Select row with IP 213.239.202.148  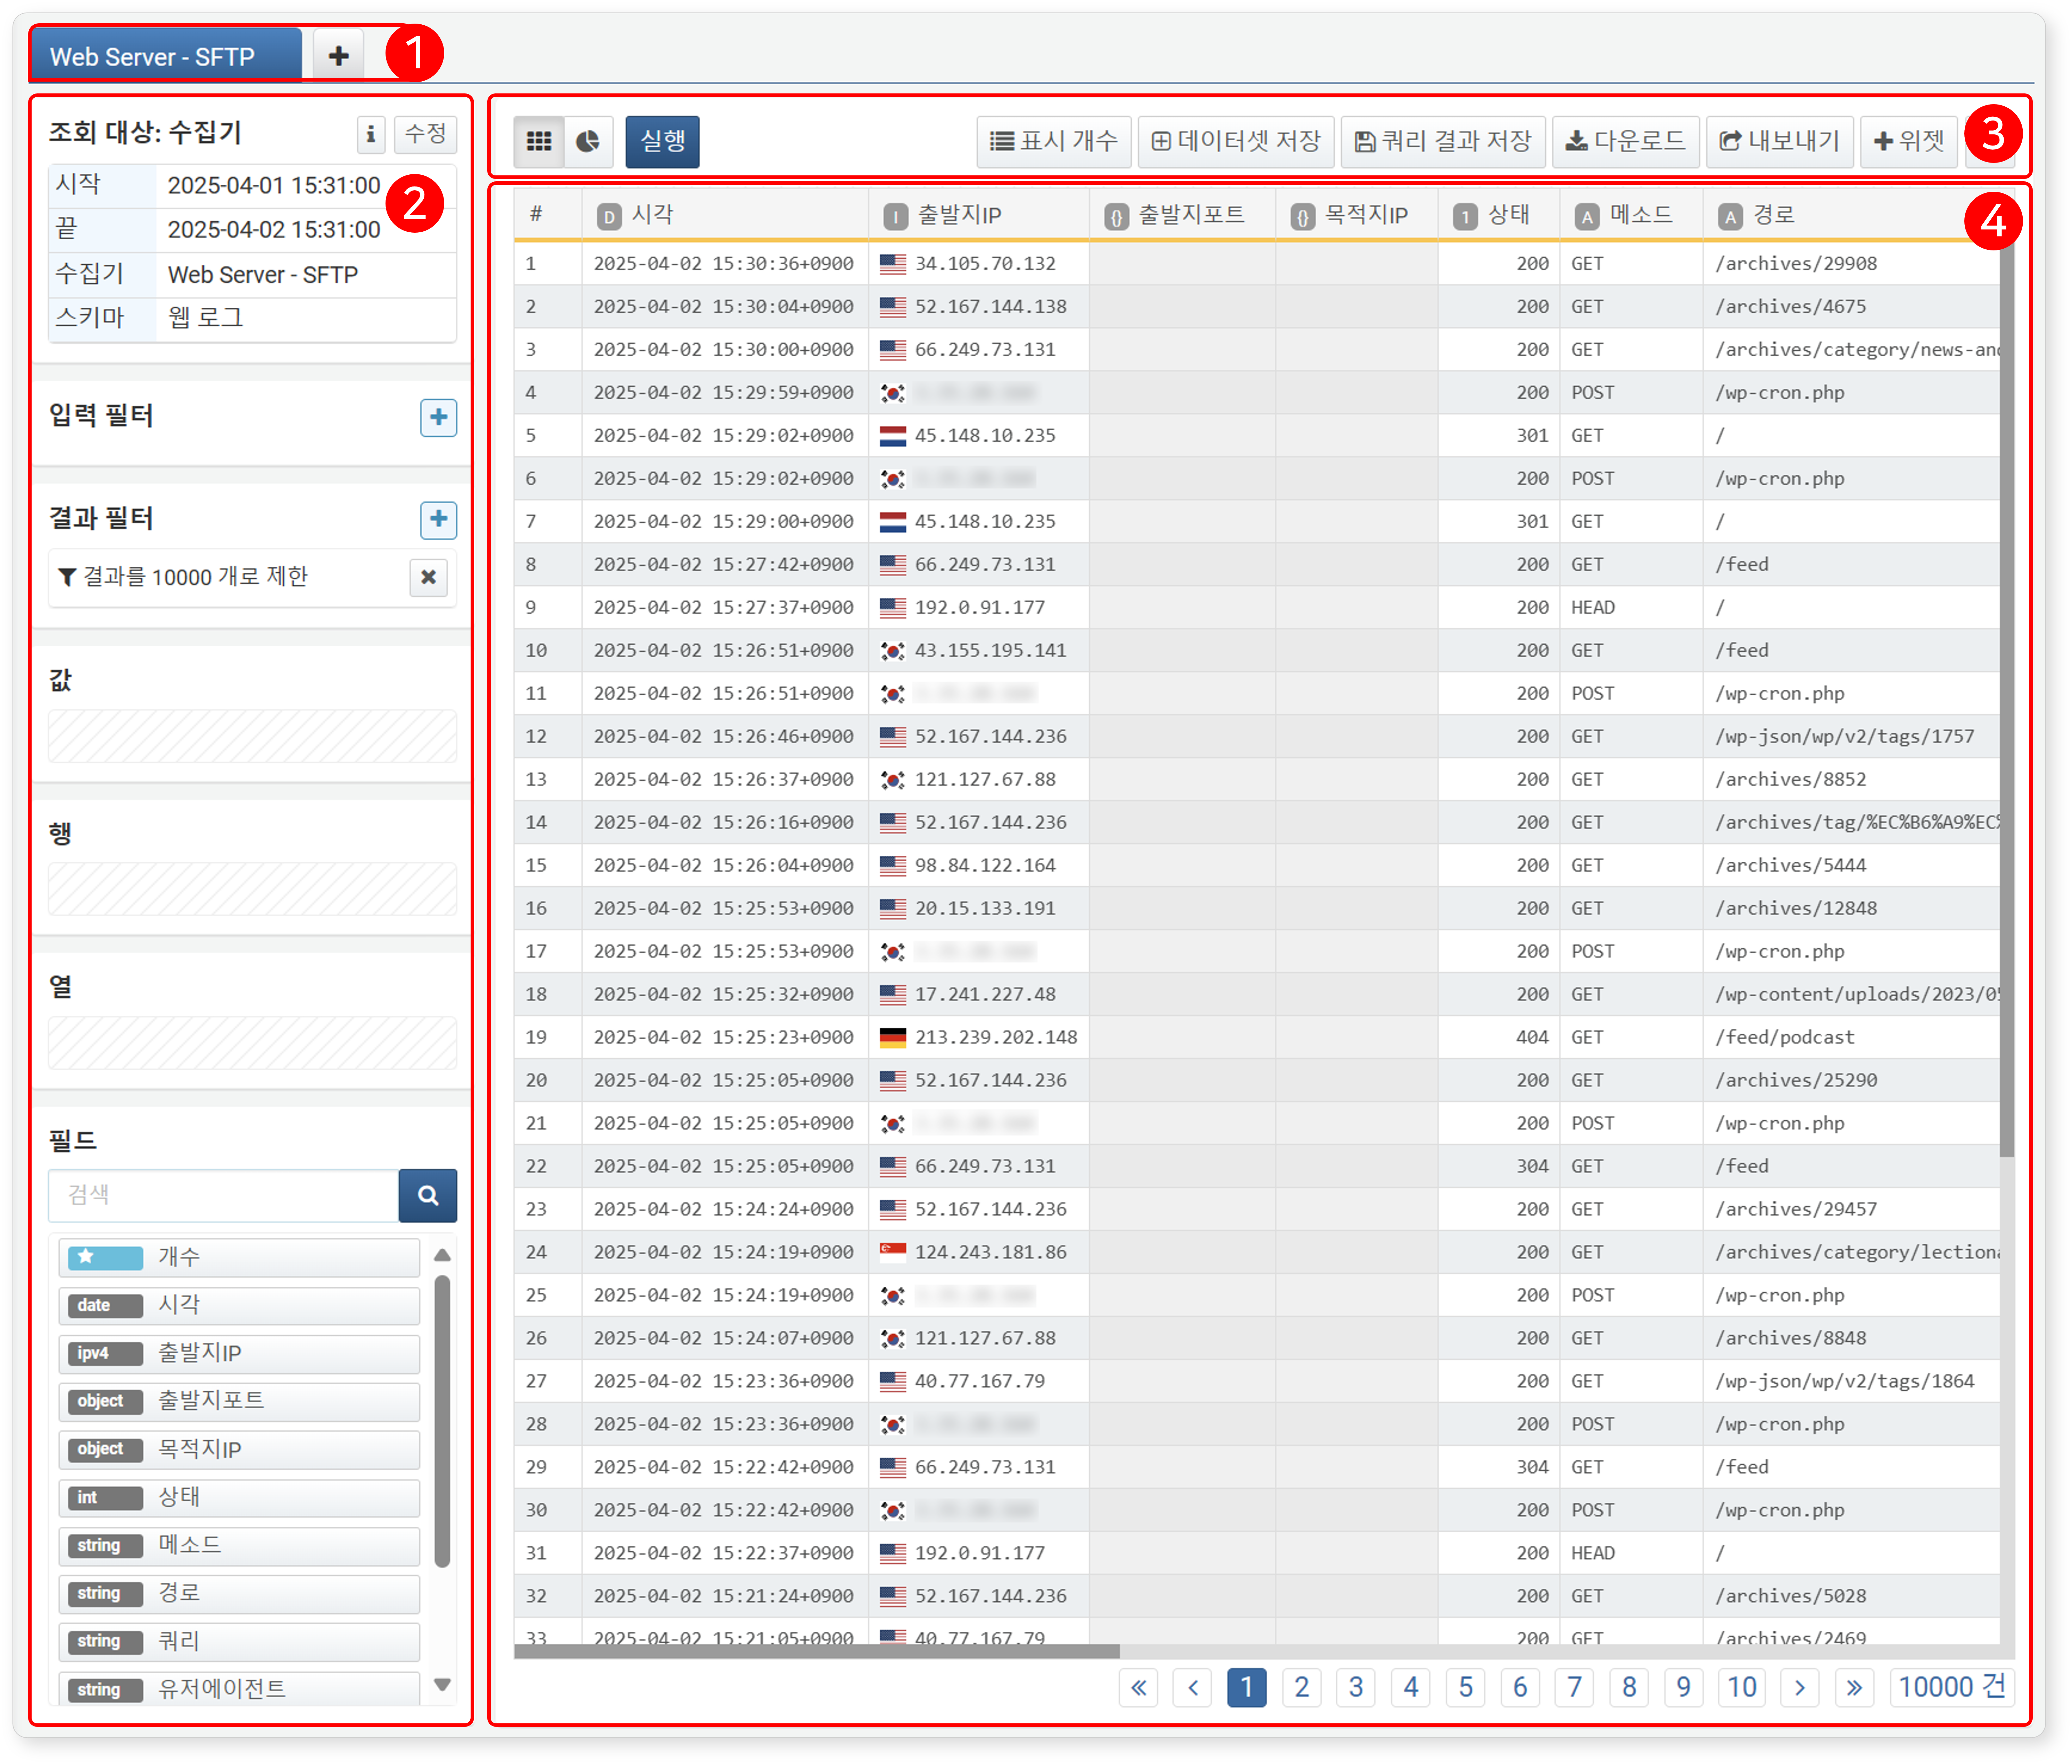[x=1257, y=1037]
